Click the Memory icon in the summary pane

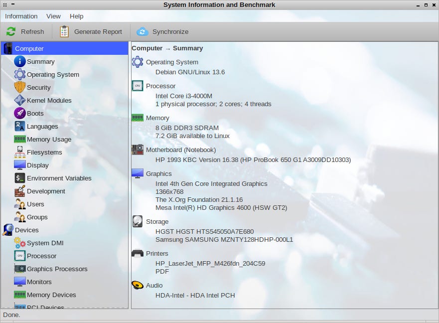coord(138,118)
